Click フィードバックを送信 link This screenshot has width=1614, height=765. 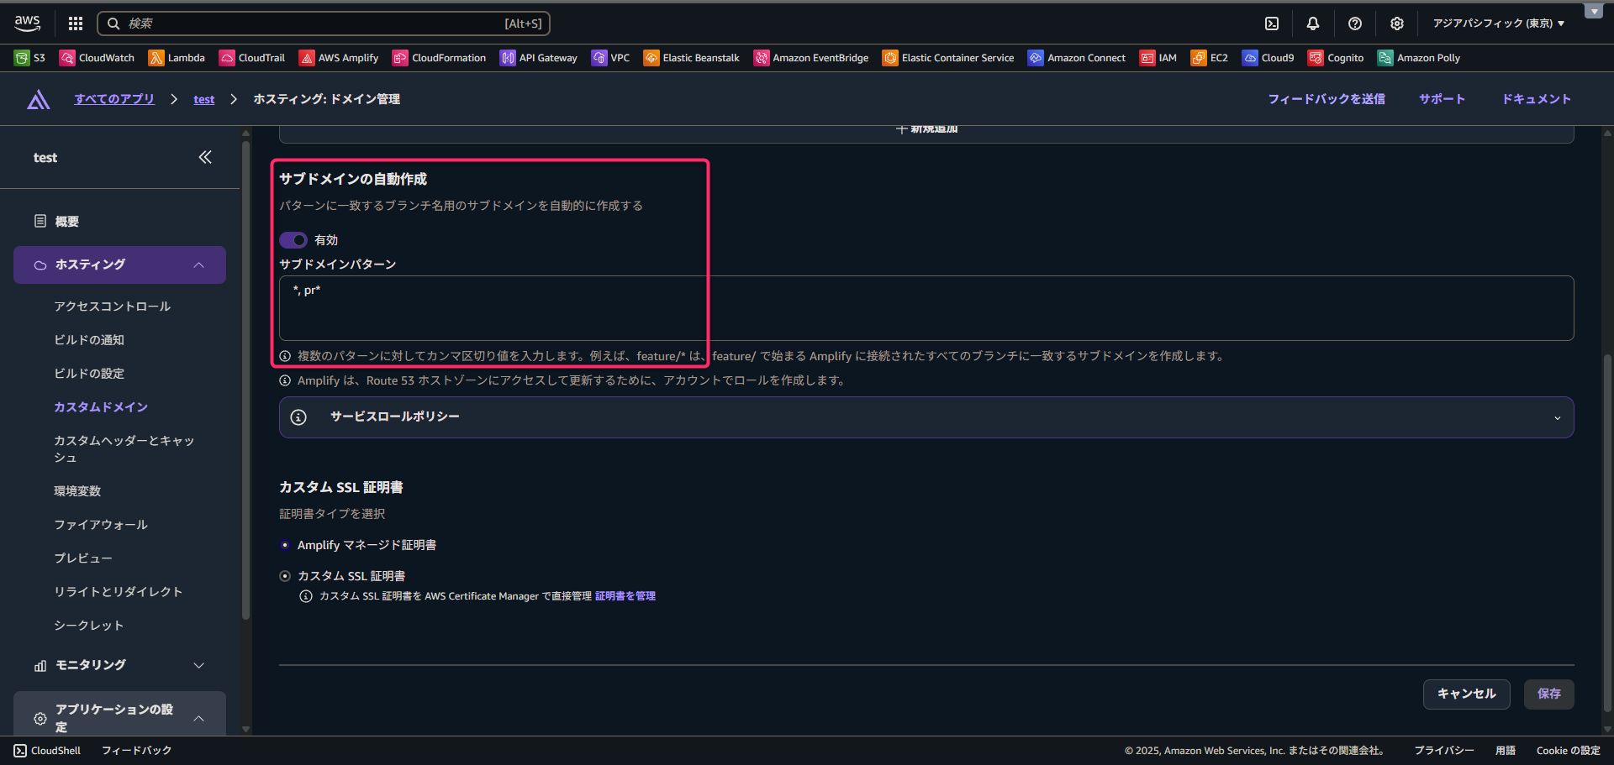click(1327, 99)
